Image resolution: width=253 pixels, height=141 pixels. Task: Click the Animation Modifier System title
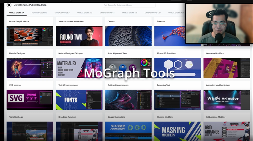218,85
